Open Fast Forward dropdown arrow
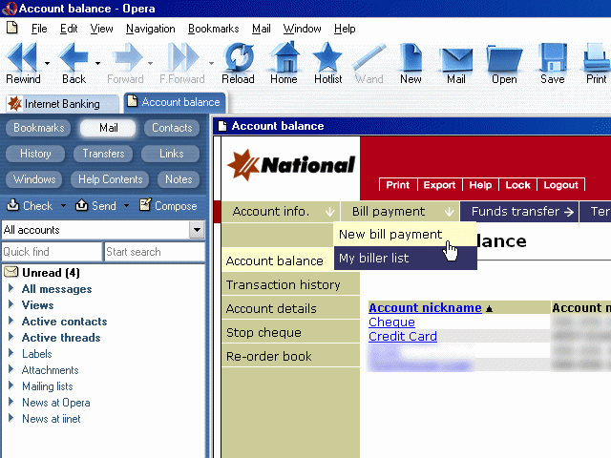Viewport: 611px width, 458px height. click(211, 63)
